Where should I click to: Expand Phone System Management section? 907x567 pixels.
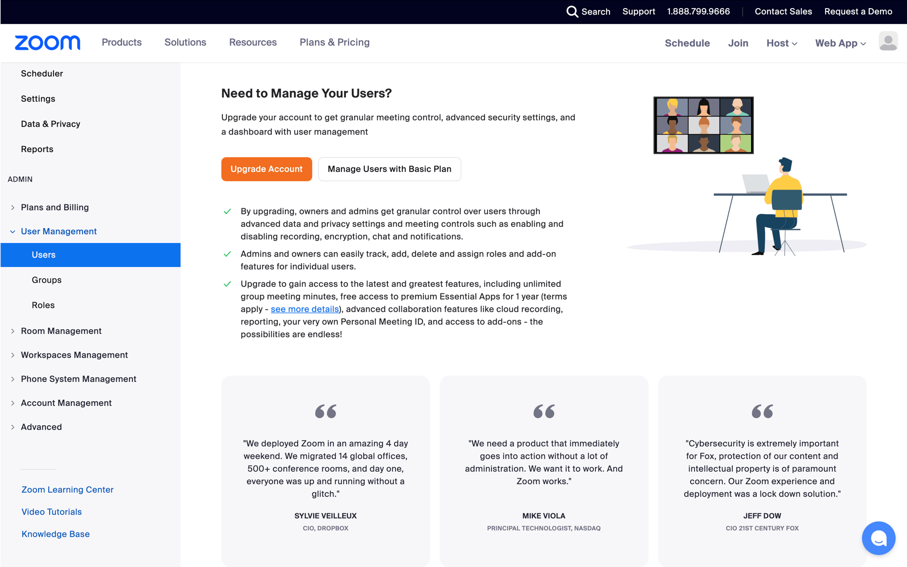click(13, 379)
